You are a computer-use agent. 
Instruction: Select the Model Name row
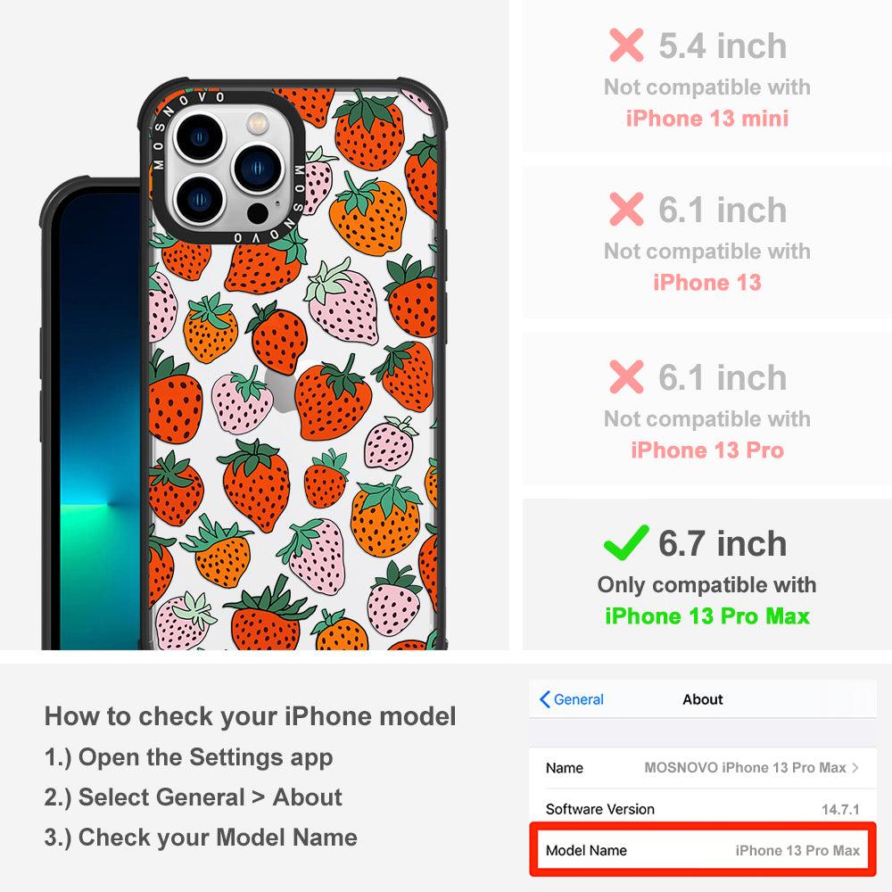coord(702,850)
